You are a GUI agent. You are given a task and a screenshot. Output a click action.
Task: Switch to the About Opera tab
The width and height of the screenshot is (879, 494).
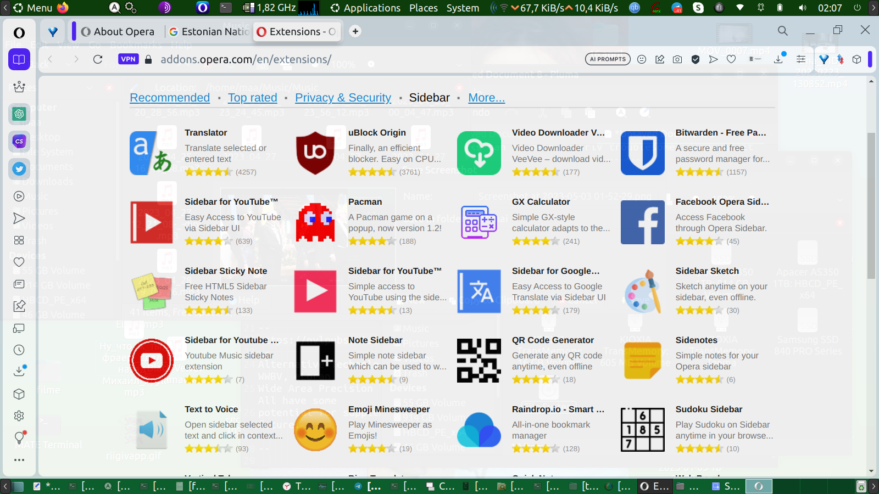tap(118, 32)
